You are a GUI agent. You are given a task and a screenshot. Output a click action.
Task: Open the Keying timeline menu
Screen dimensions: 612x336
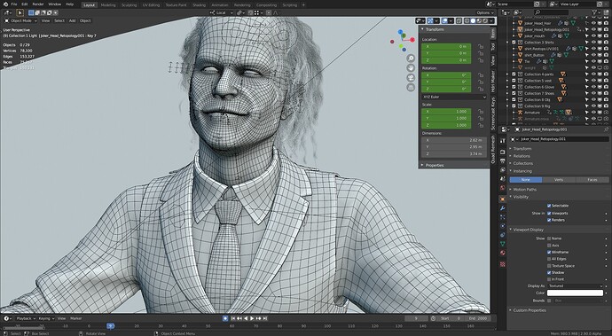(45, 318)
